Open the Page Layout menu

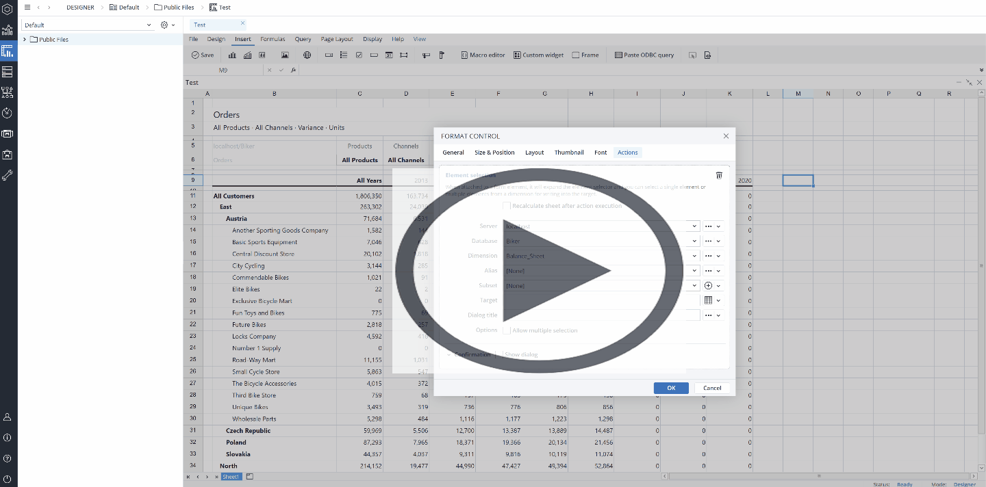point(337,39)
